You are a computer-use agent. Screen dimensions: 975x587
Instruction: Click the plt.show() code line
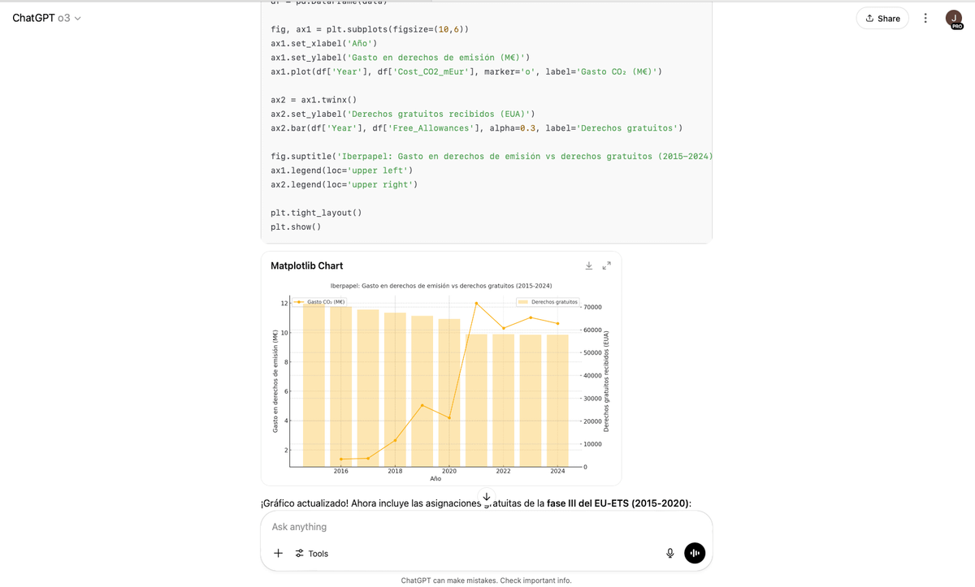click(296, 227)
